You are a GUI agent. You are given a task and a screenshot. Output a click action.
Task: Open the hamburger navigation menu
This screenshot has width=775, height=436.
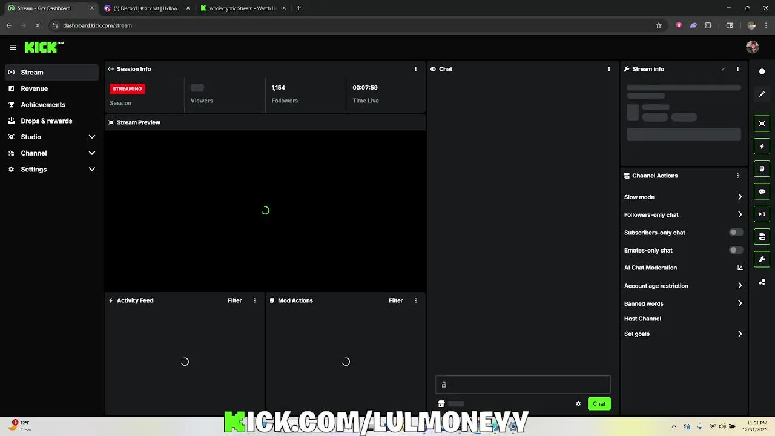click(13, 47)
